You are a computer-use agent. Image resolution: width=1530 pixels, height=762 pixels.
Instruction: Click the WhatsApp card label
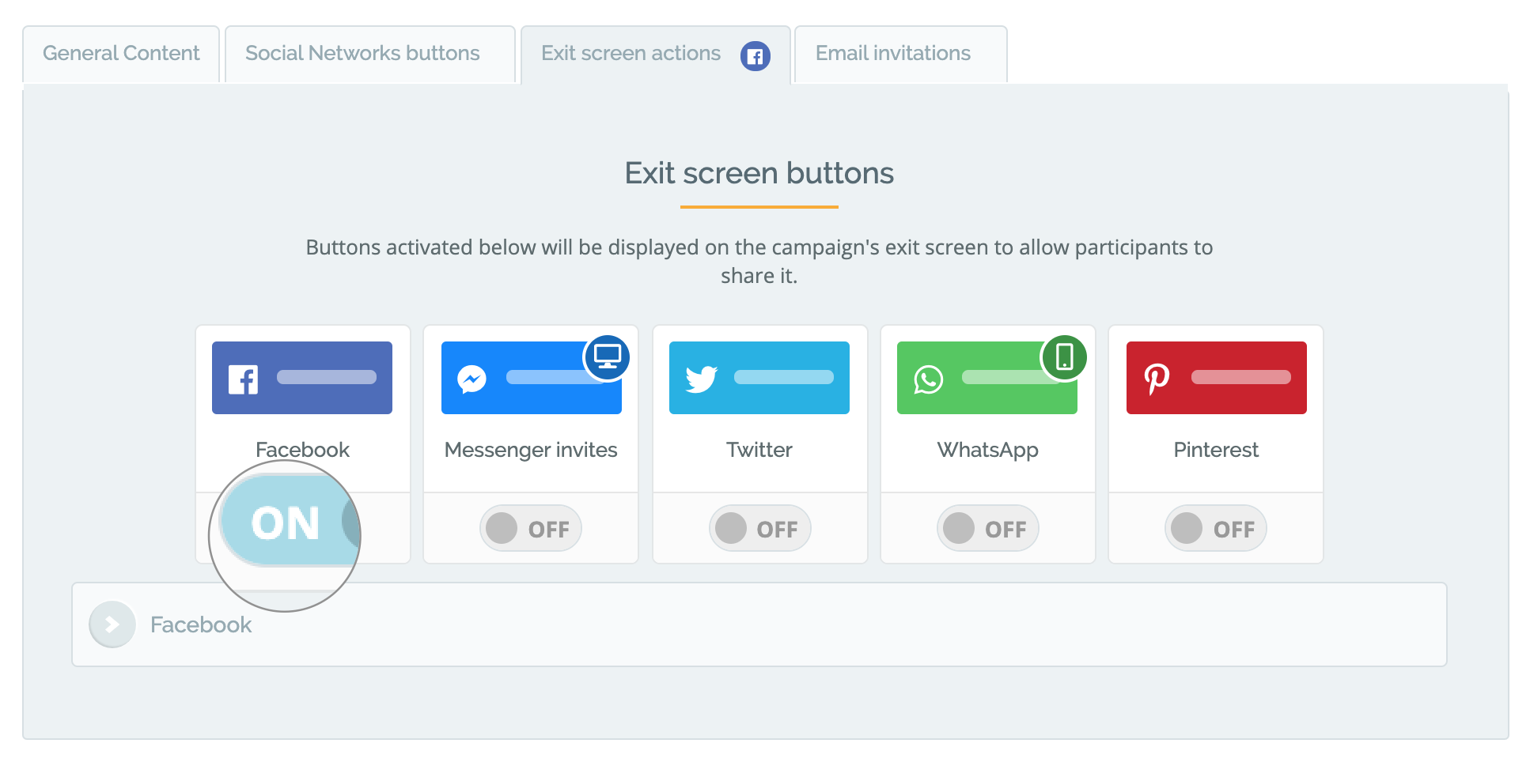pyautogui.click(x=987, y=450)
